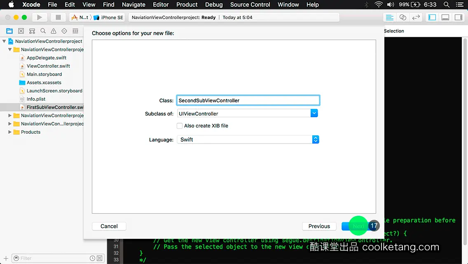Click the Selection jump bar item
This screenshot has width=468, height=264.
click(394, 31)
